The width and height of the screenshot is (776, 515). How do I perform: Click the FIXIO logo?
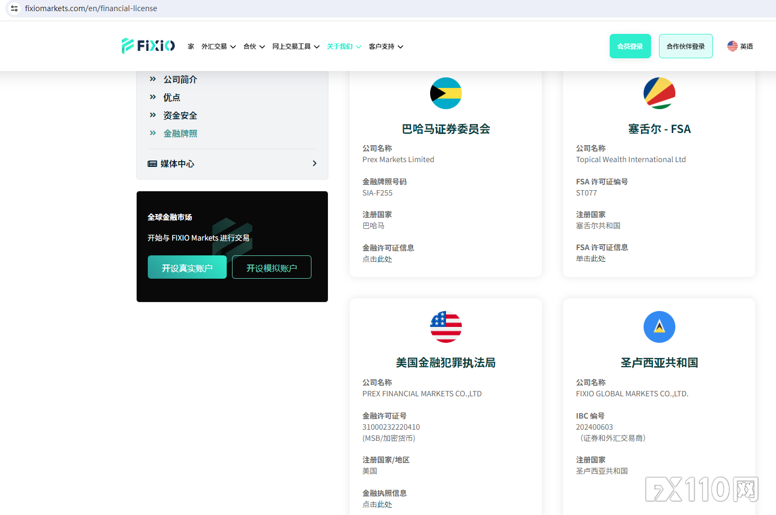coord(148,46)
